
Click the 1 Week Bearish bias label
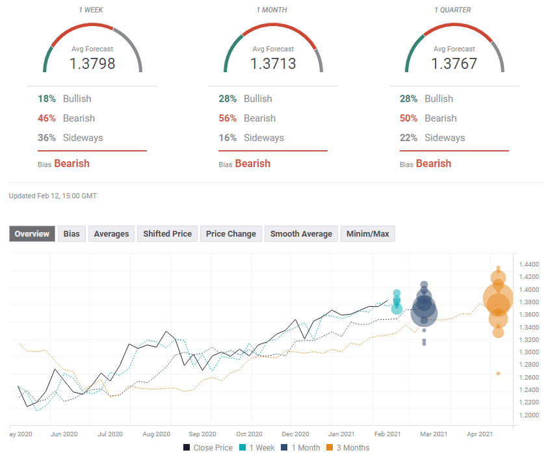click(x=72, y=164)
